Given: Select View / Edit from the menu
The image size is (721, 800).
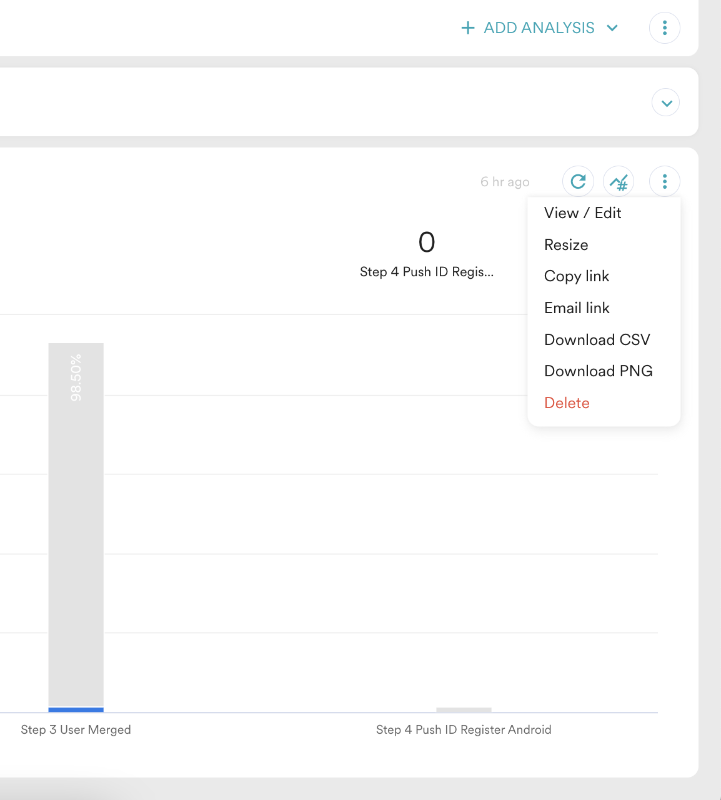Looking at the screenshot, I should 582,213.
